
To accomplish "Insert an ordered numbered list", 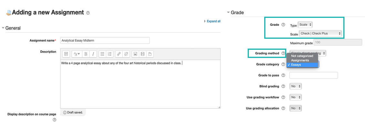I will click(x=109, y=54).
